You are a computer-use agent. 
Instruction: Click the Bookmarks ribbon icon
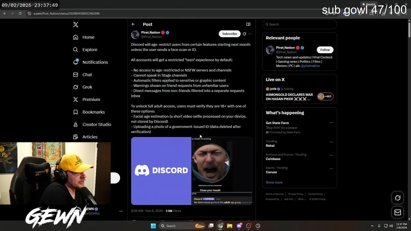tap(75, 112)
